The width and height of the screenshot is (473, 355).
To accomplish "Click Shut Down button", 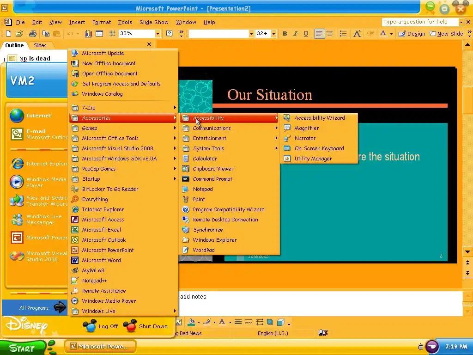I will (x=146, y=326).
